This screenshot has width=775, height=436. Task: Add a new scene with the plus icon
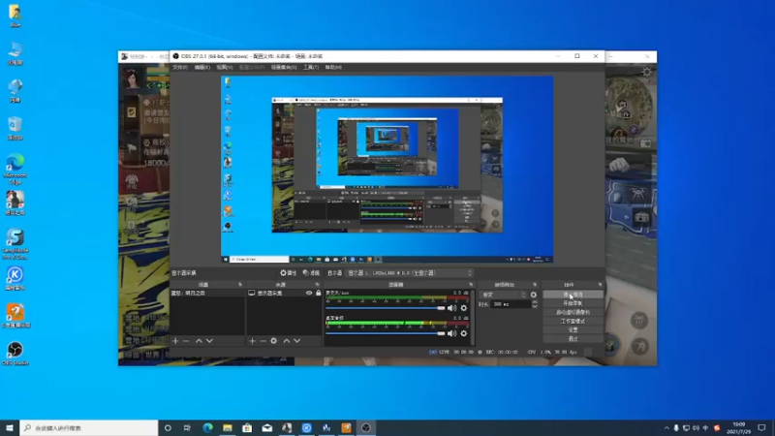[175, 341]
